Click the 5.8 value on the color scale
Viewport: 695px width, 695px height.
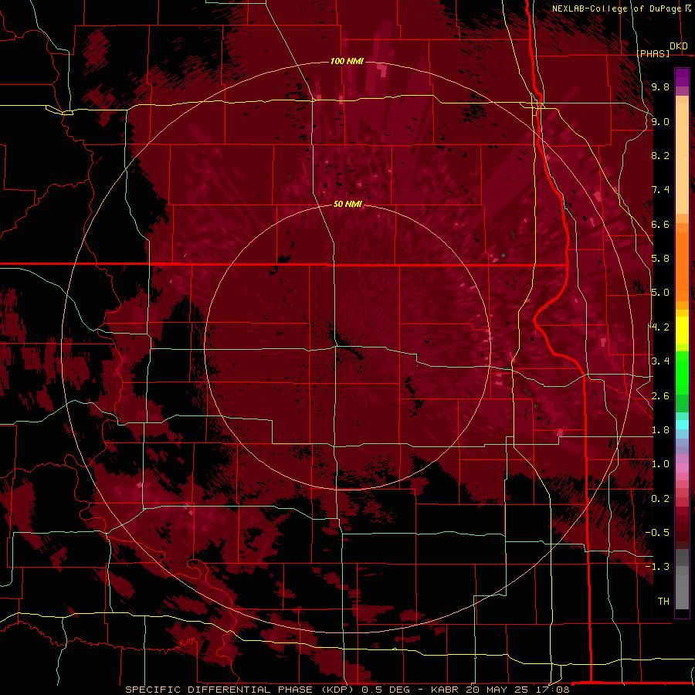660,259
